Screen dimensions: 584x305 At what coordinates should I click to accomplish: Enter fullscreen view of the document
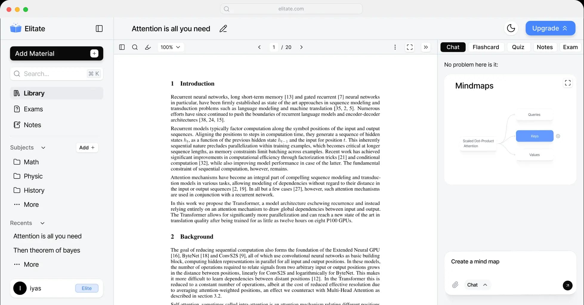[409, 47]
